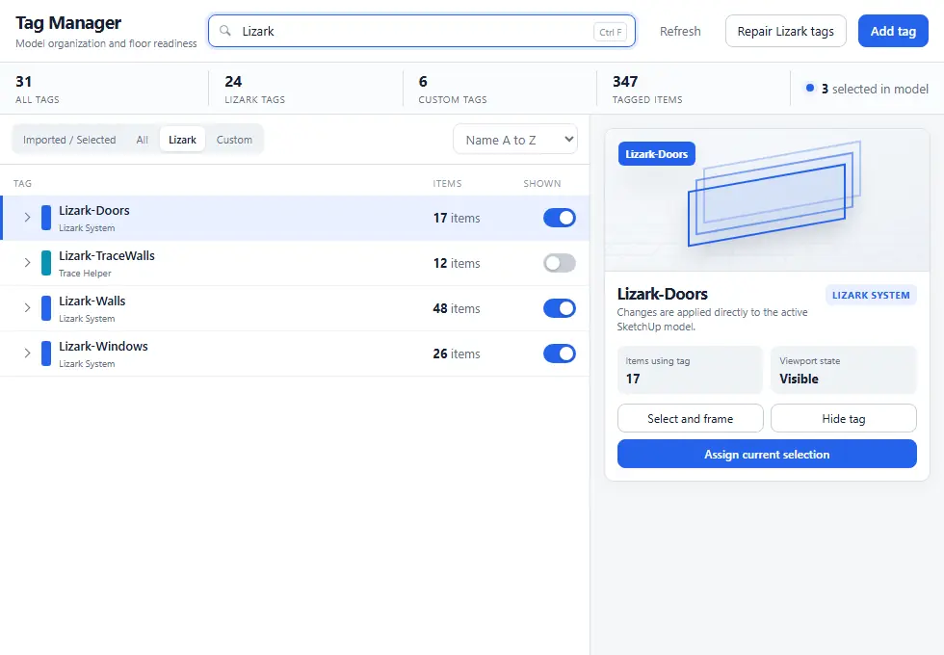Open the Name A to Z sort dropdown

click(515, 140)
